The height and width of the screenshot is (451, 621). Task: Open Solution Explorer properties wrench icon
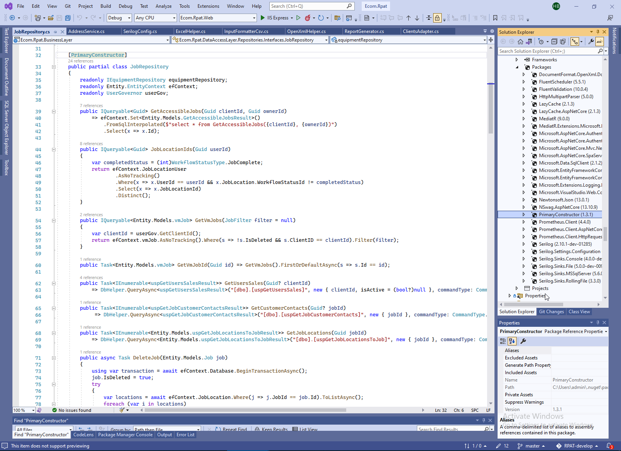[x=591, y=42]
